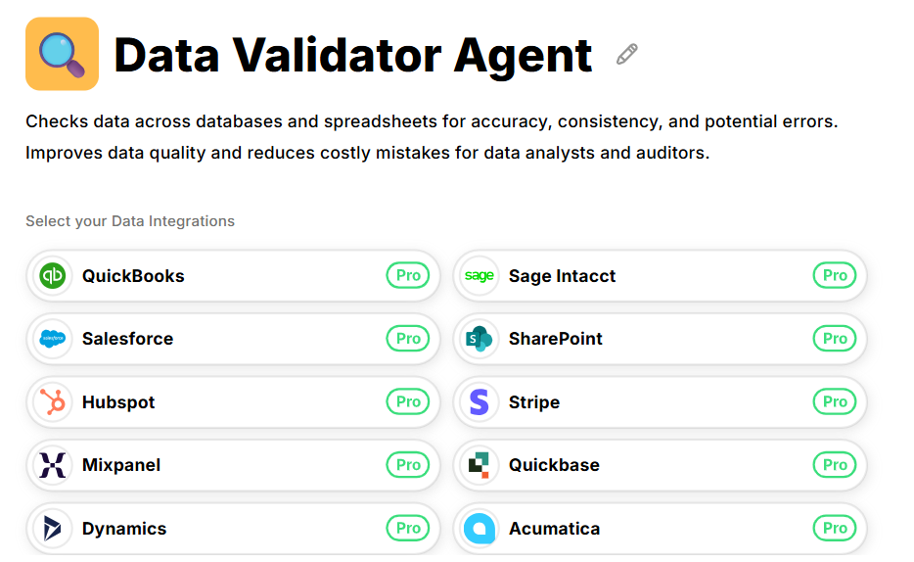The image size is (914, 562).
Task: Select the Quickbase integration label
Action: point(554,465)
